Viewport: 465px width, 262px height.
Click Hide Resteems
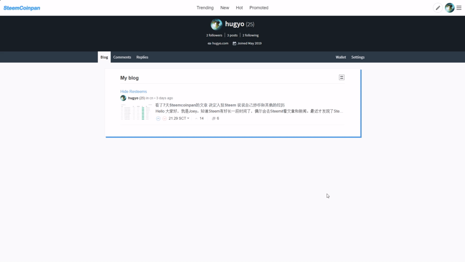(134, 92)
